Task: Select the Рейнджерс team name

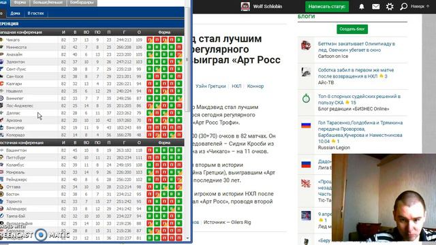Action: (x=16, y=180)
